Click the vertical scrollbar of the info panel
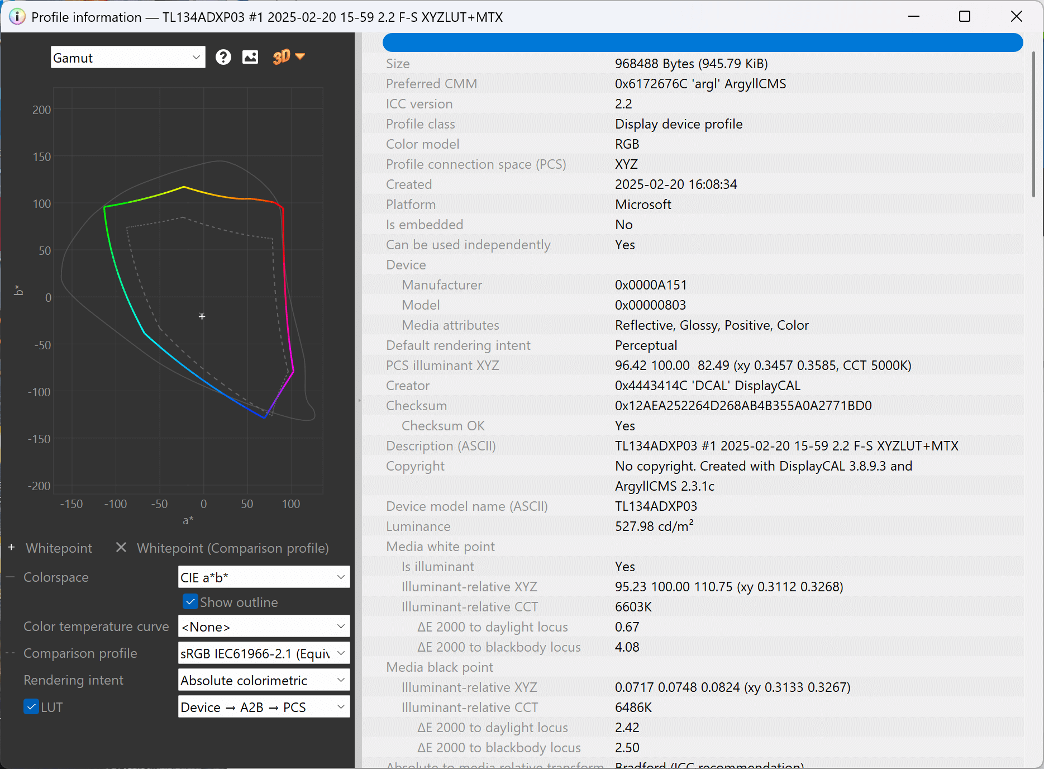The width and height of the screenshot is (1044, 769). (1033, 124)
